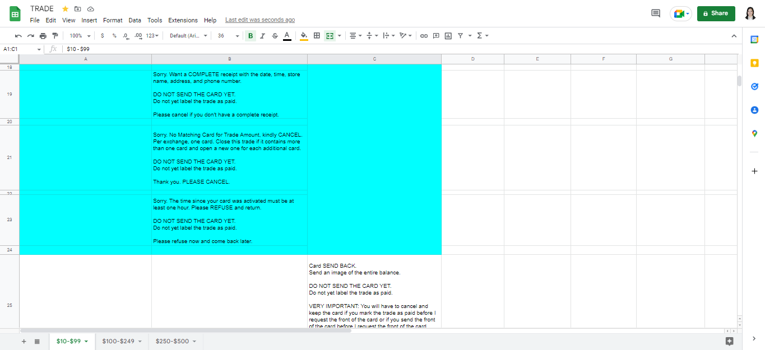Open vertical align dropdown
Image resolution: width=765 pixels, height=350 pixels.
(x=372, y=36)
